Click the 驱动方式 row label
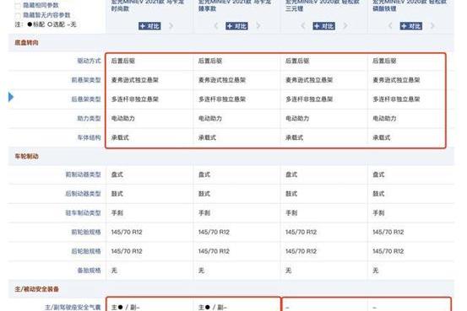Viewport: 467px width, 311px height. [89, 61]
